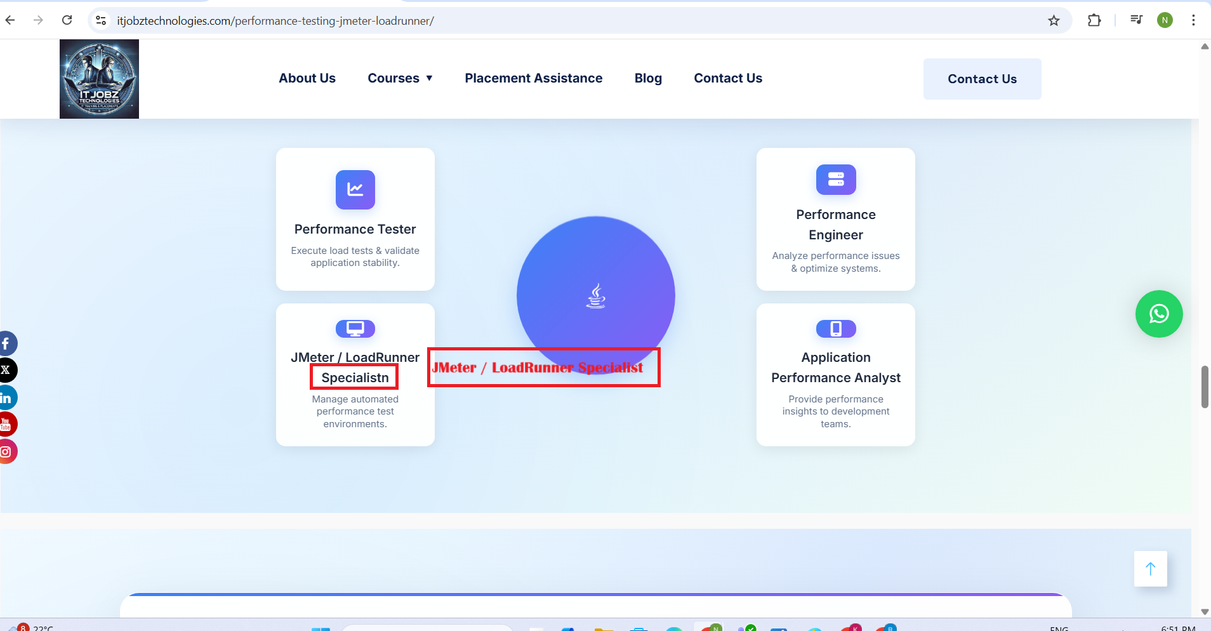1211x631 pixels.
Task: Bookmark this page with the star icon
Action: tap(1054, 21)
